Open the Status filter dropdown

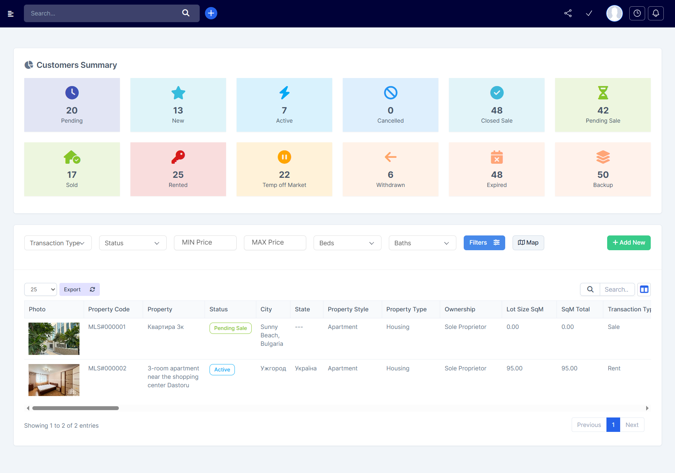(133, 243)
